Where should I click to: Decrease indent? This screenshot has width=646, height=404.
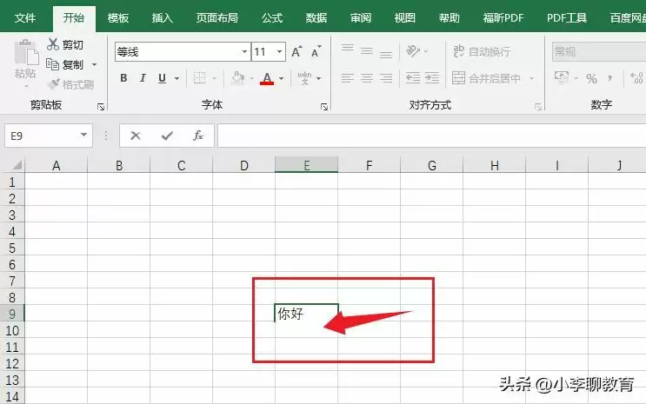[413, 78]
